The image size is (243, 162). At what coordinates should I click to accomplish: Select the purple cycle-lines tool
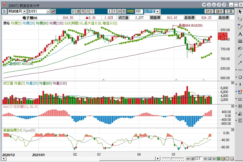pos(240,99)
